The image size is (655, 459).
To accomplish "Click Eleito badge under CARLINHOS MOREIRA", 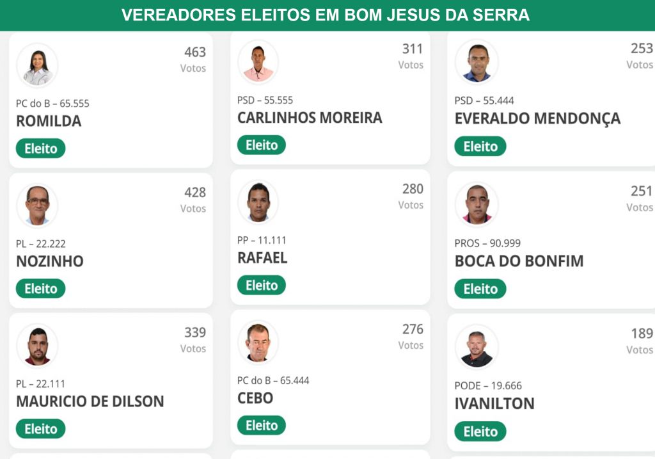I will [262, 145].
